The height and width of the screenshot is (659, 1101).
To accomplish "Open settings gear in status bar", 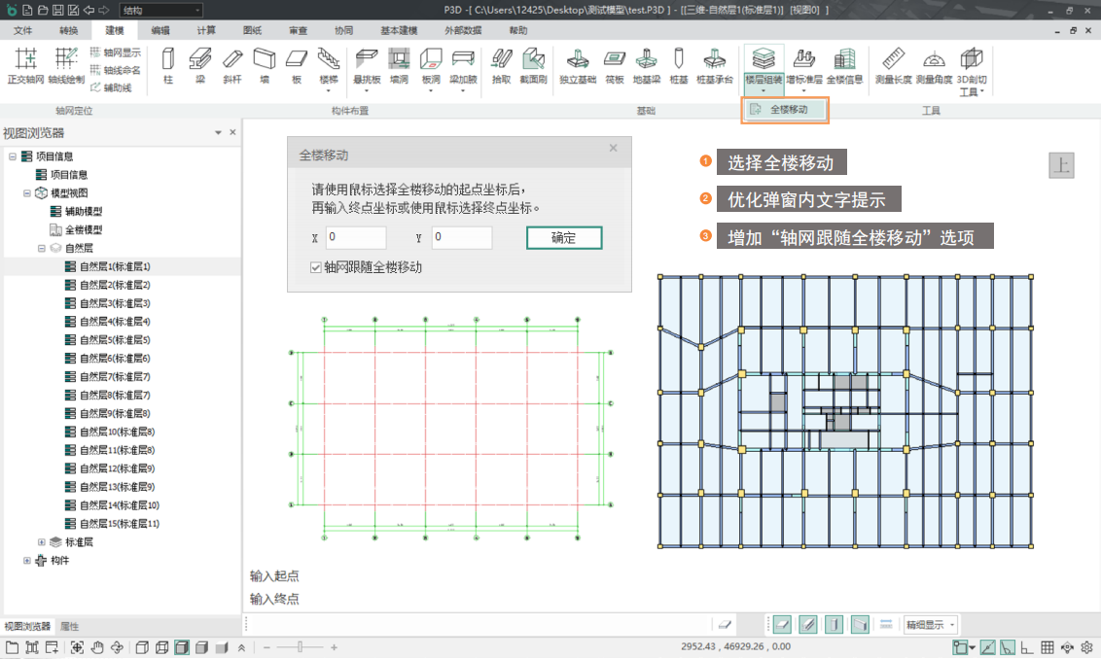I will click(x=1087, y=647).
